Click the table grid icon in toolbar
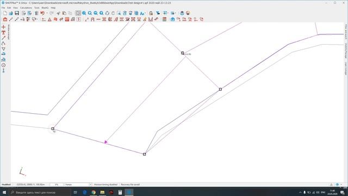 point(164,20)
